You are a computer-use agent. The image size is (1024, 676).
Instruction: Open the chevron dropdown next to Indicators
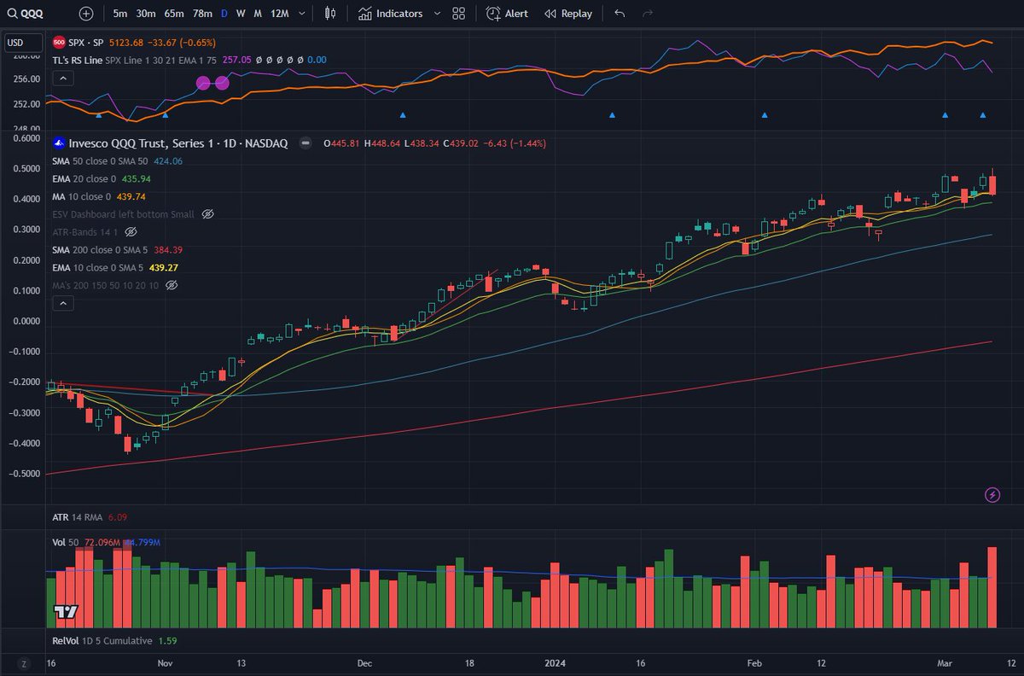[438, 14]
